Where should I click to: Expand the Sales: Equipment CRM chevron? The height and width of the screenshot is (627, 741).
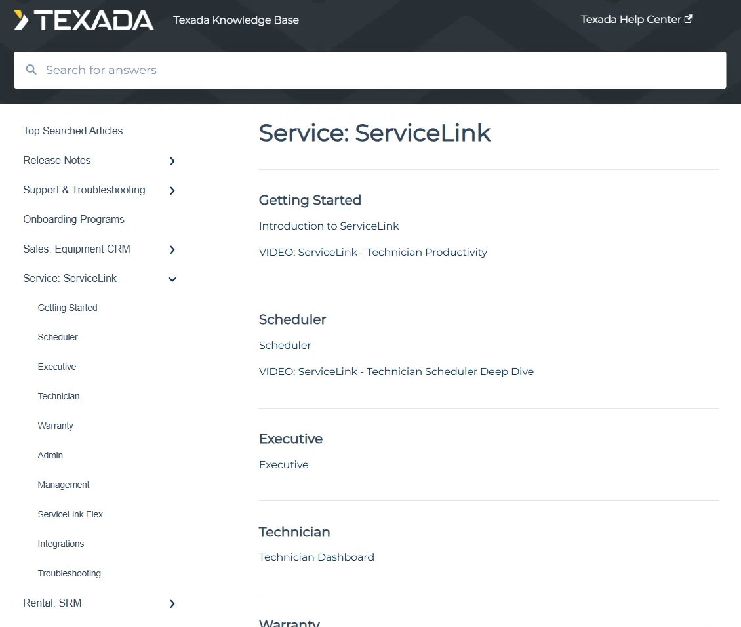[172, 249]
